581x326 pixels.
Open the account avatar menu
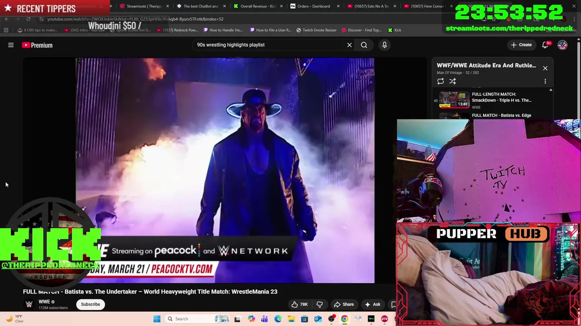point(562,45)
